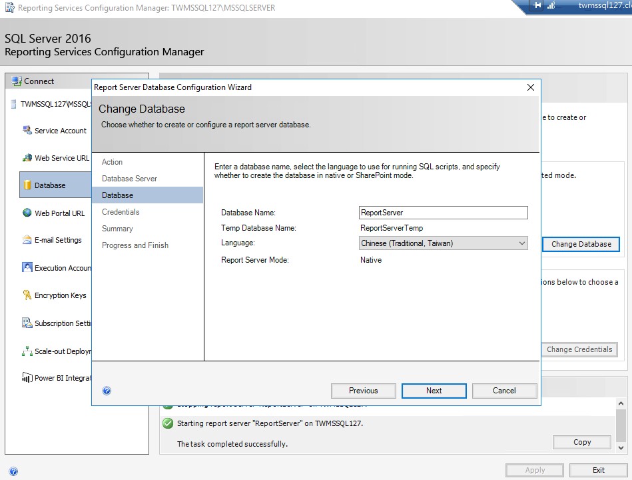Click the "Temp Database Name:" label

click(258, 228)
